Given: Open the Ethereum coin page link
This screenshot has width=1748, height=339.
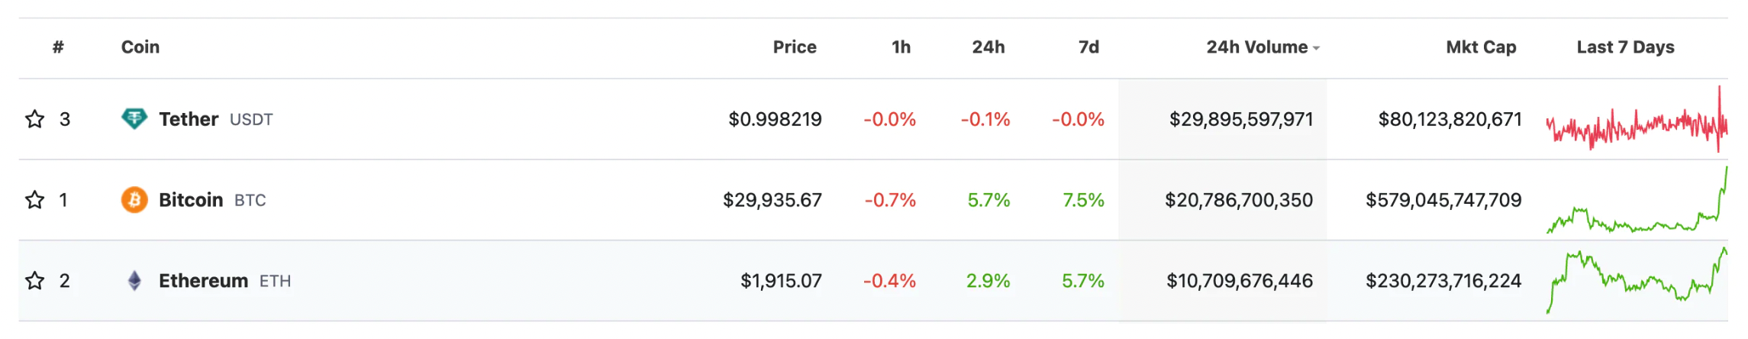Looking at the screenshot, I should 203,281.
